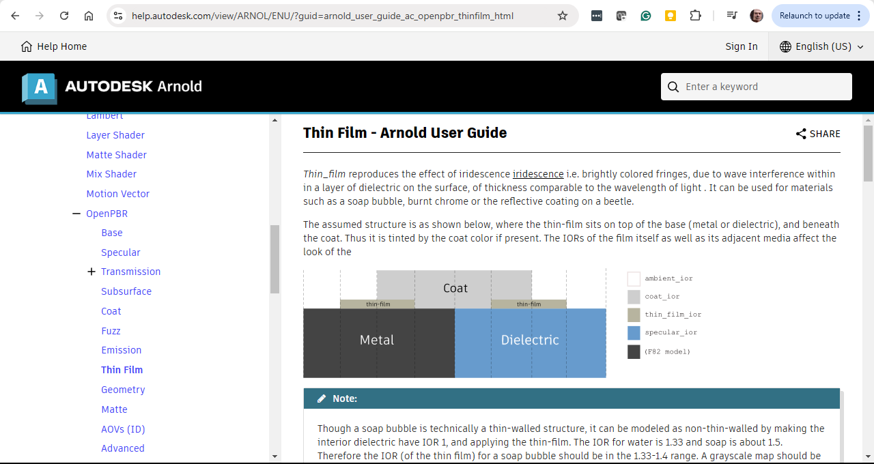Click the Share icon beside the title
The height and width of the screenshot is (464, 874).
click(x=801, y=134)
